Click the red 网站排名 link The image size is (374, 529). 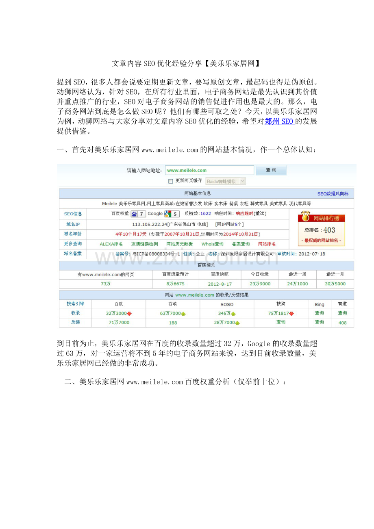tap(267, 244)
